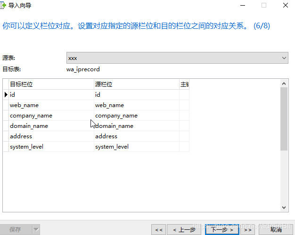Viewport: 295px width, 235px height.
Task: Select target field domain_name cell
Action: click(x=51, y=126)
